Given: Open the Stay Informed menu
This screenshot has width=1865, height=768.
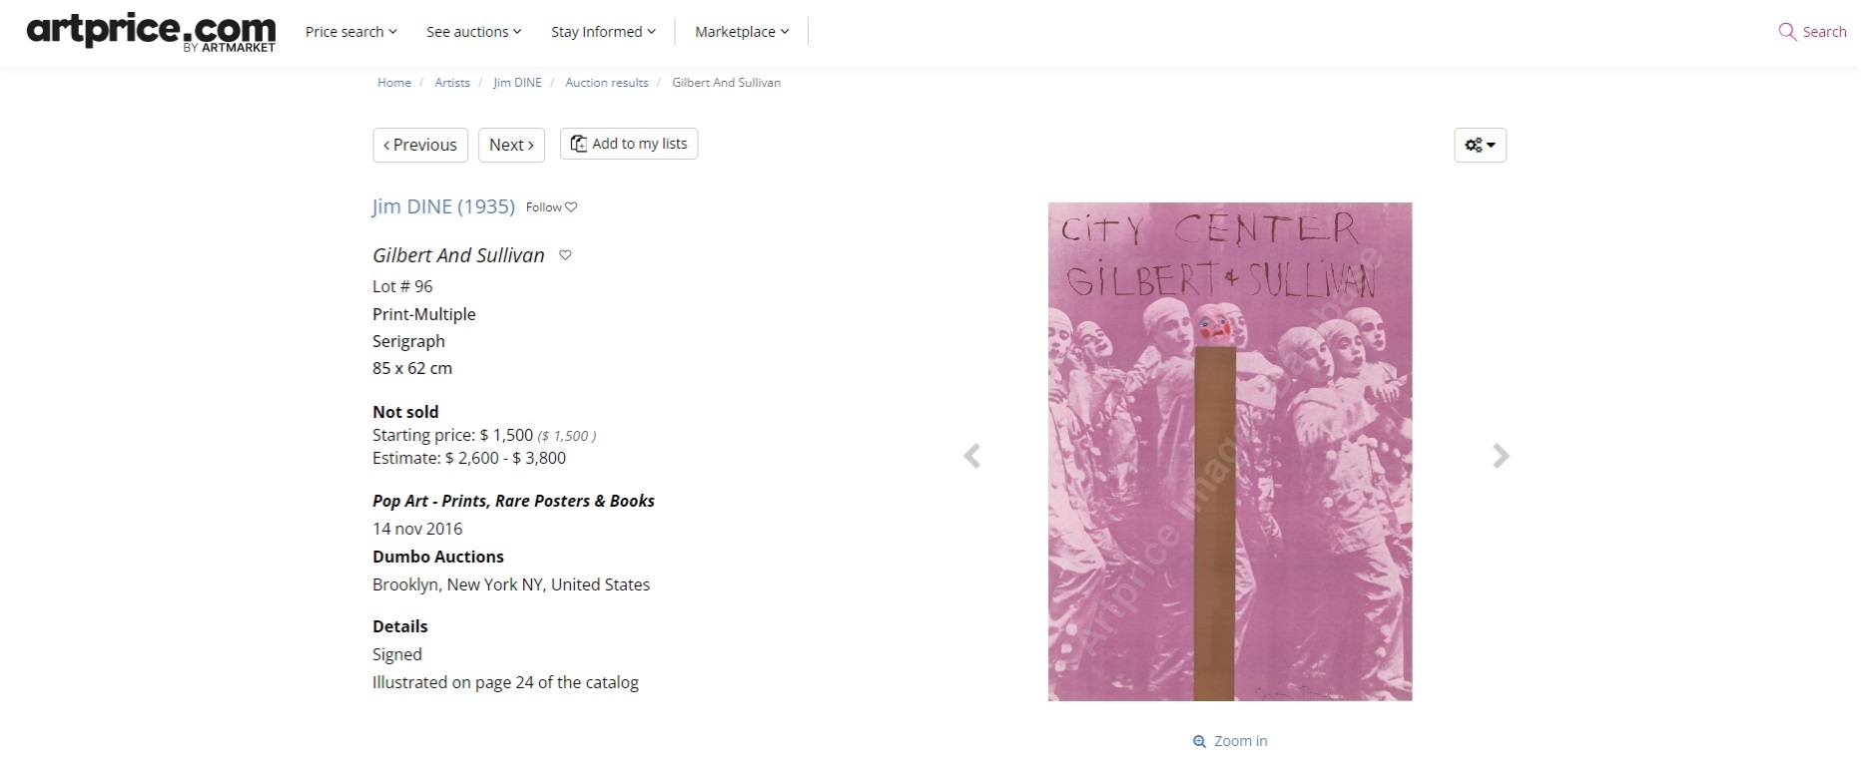Looking at the screenshot, I should point(603,32).
